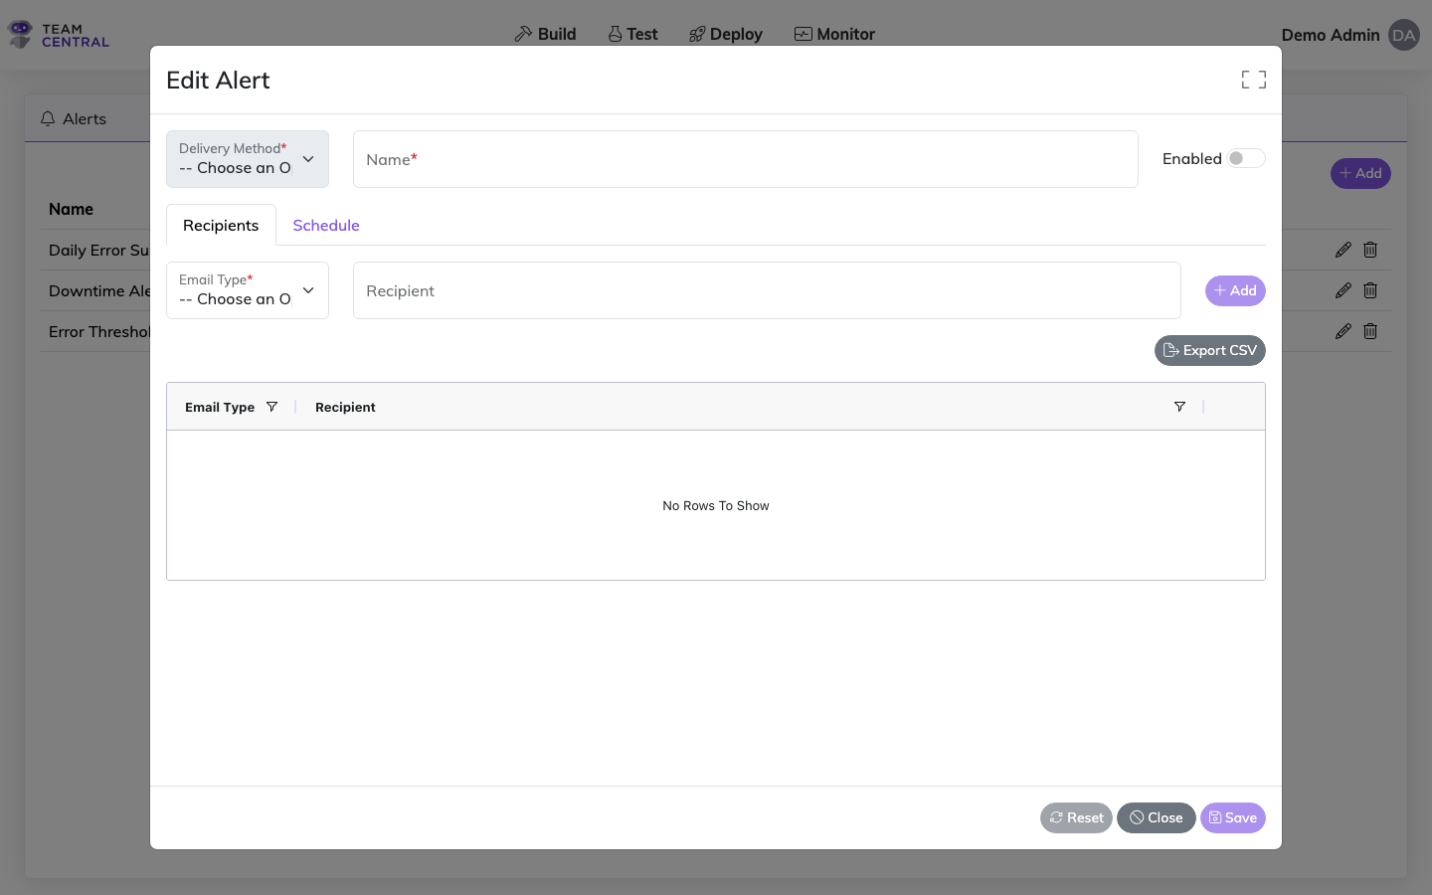Open the Build section in top navigation

[545, 33]
